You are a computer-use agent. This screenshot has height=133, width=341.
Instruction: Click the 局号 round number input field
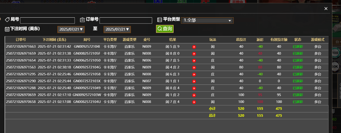pos(47,21)
